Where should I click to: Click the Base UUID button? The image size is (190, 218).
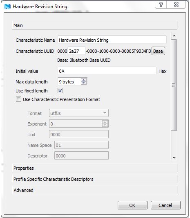158,51
